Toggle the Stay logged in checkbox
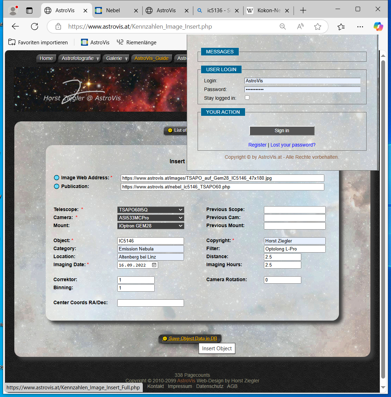 pyautogui.click(x=247, y=97)
